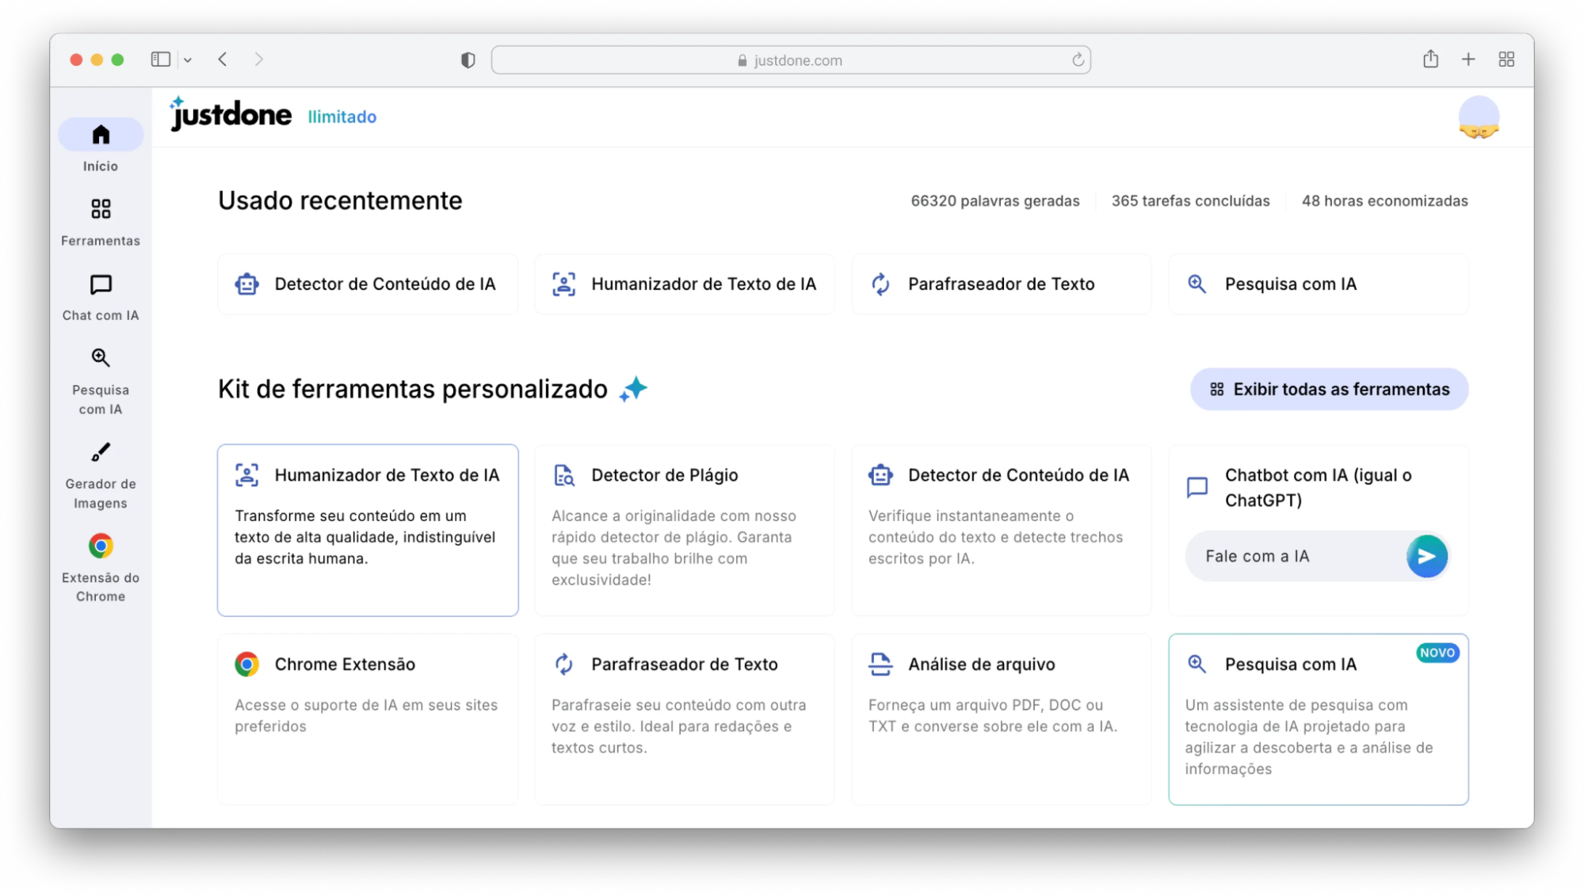Image resolution: width=1584 pixels, height=895 pixels.
Task: Click Exibir todas as ferramentas button
Action: click(1329, 389)
